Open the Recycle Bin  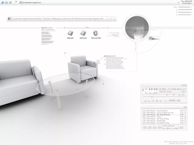[96, 34]
